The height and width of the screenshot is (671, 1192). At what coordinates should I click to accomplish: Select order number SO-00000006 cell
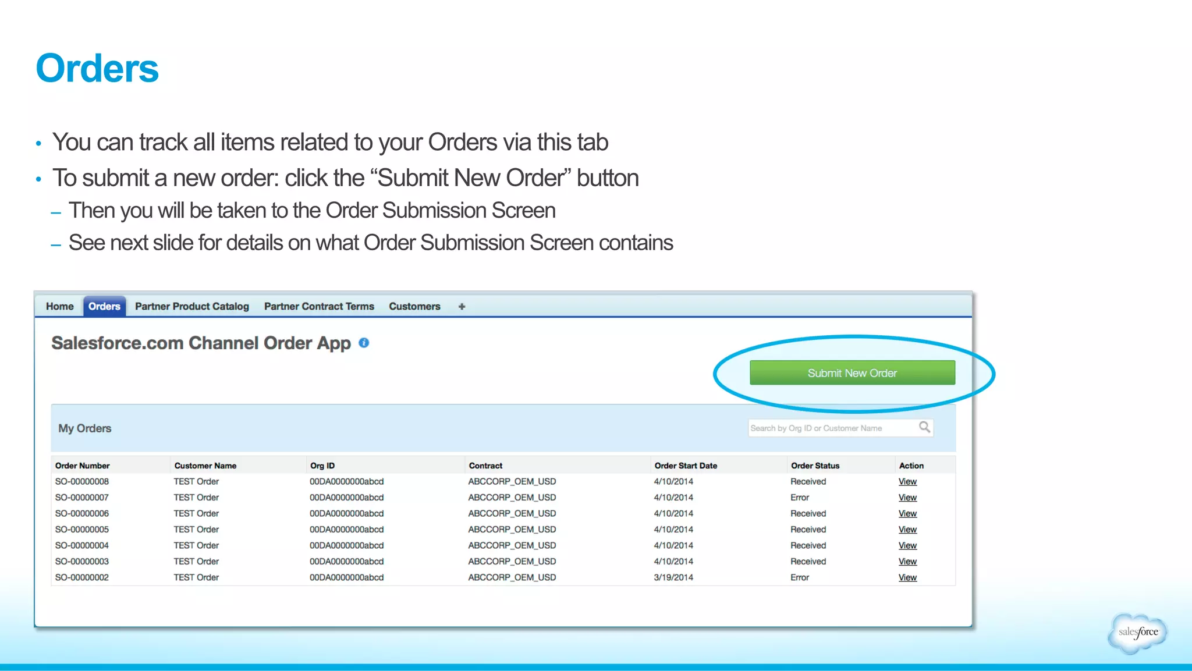[82, 513]
